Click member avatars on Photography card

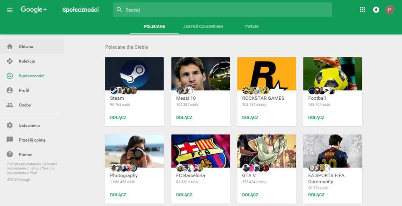coord(123,168)
